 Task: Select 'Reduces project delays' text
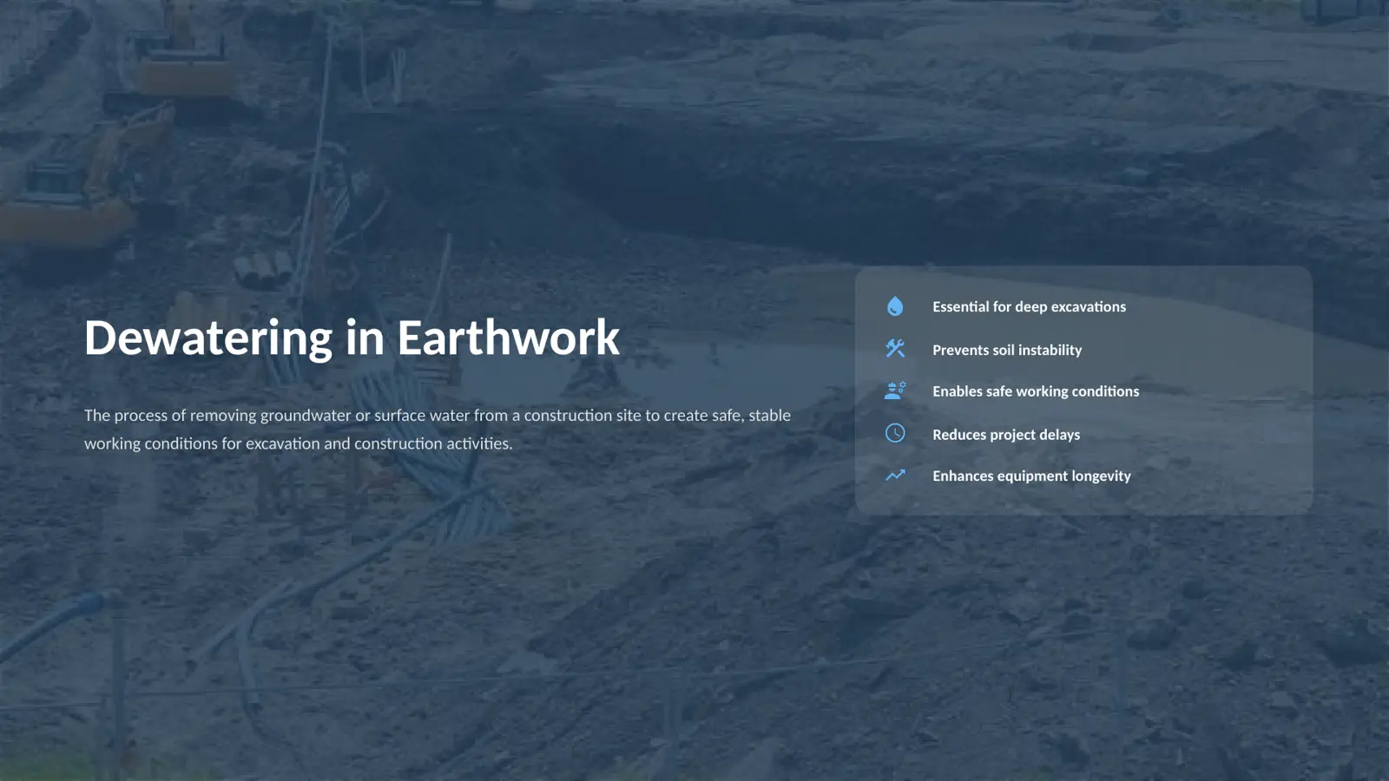(1006, 435)
